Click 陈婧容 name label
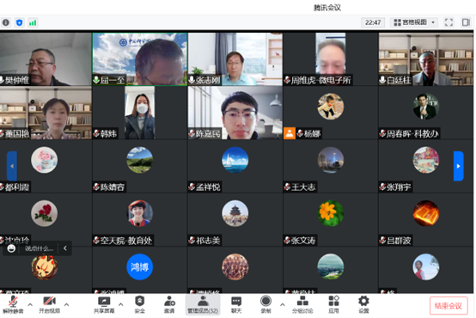Viewport: 476px width, 318px height. [113, 187]
